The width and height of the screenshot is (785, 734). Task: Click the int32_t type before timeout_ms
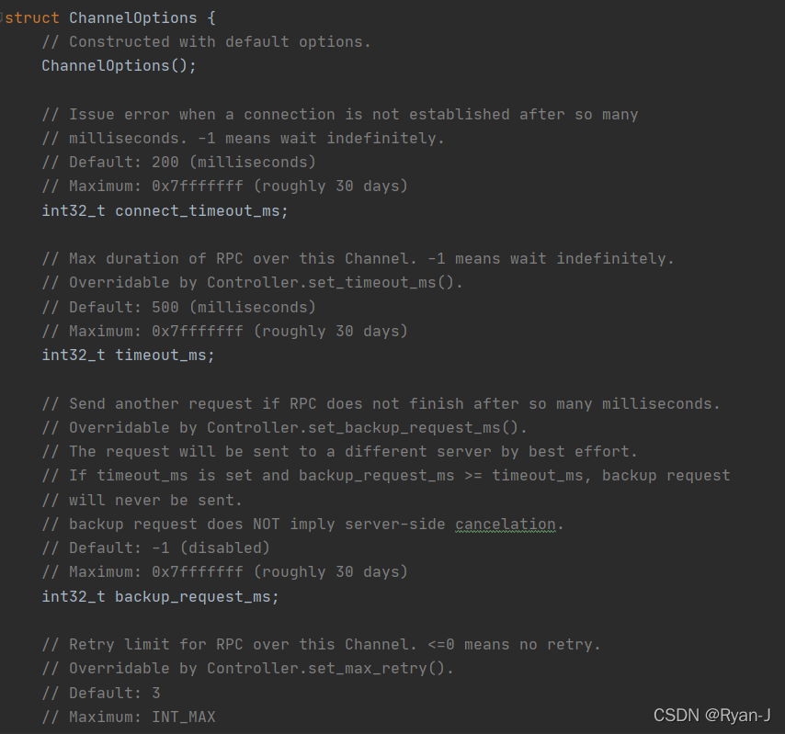point(74,356)
